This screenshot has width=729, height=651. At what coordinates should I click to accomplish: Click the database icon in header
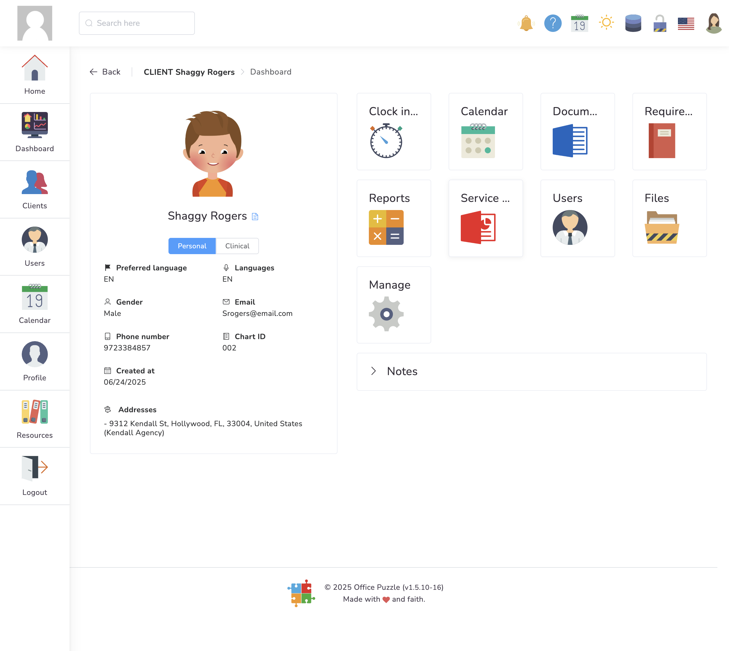coord(633,23)
